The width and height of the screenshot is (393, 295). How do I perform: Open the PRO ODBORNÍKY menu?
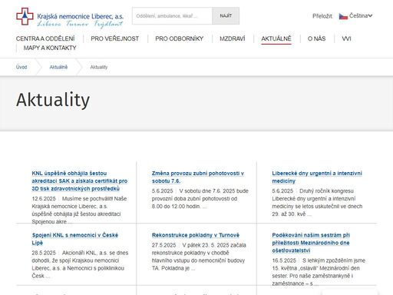(180, 38)
